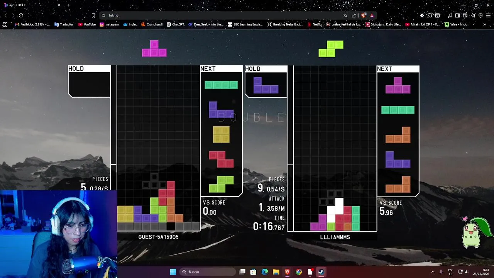The width and height of the screenshot is (494, 278).
Task: Open the music note media control
Action: tap(450, 15)
